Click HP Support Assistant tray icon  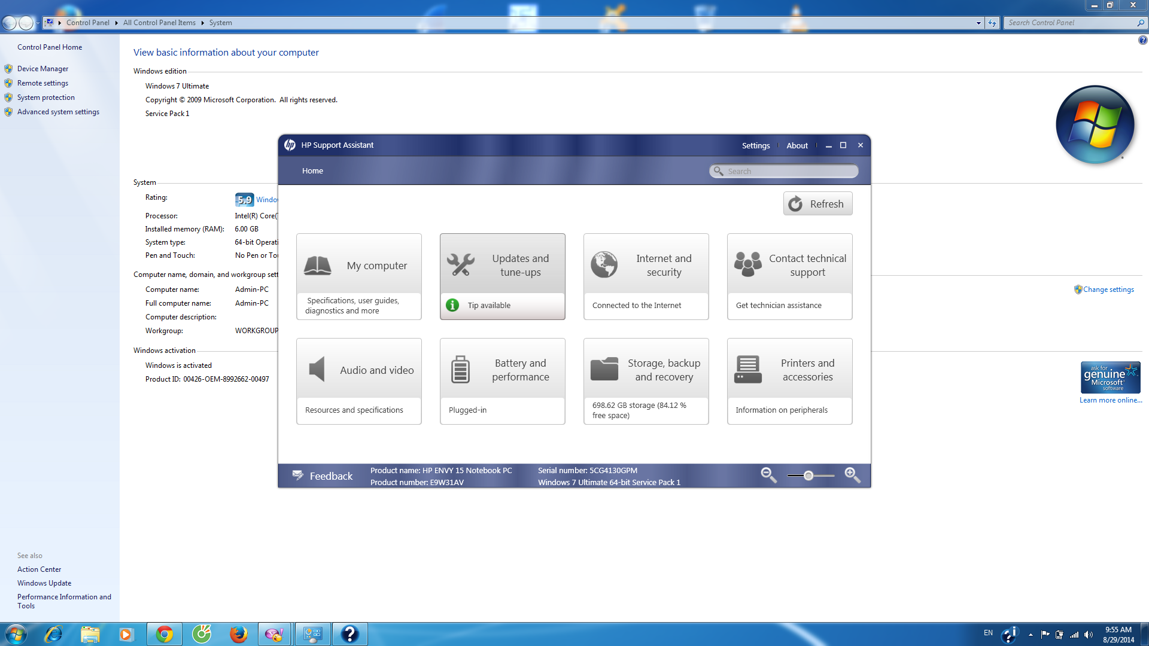1010,634
